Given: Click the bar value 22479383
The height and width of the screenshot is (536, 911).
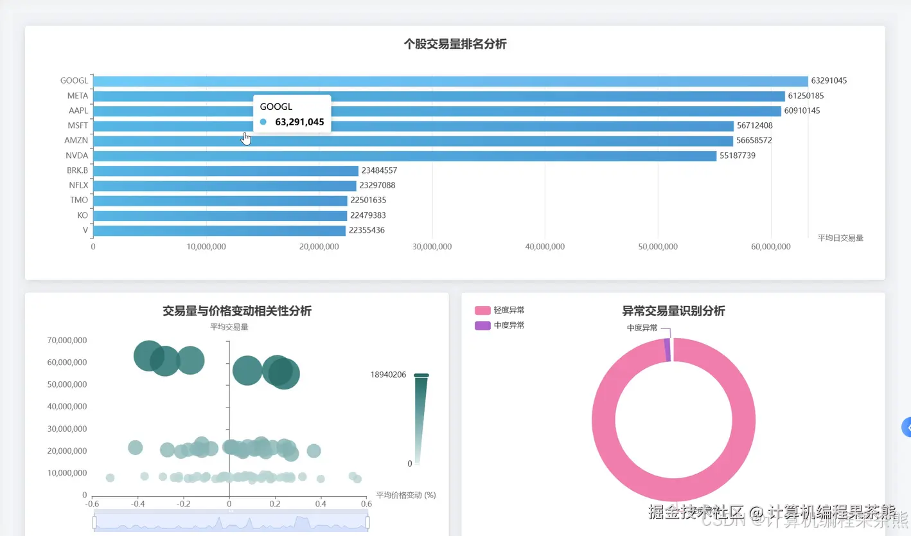Looking at the screenshot, I should [368, 215].
